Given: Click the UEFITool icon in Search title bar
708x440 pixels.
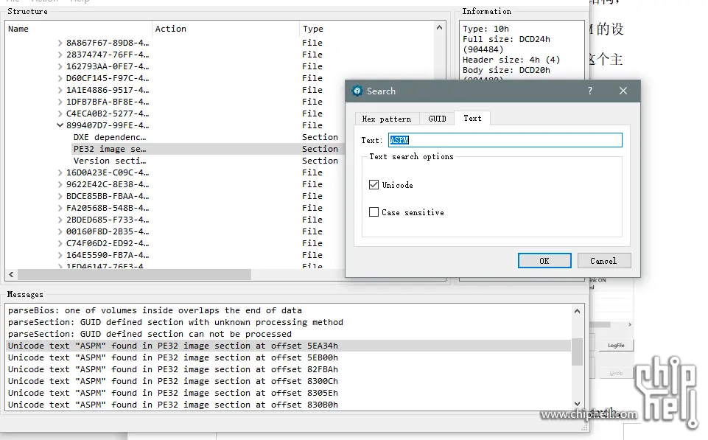Looking at the screenshot, I should coord(357,91).
